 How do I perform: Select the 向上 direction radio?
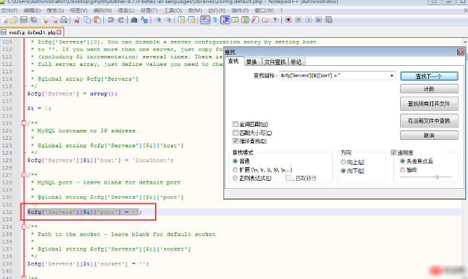(344, 162)
